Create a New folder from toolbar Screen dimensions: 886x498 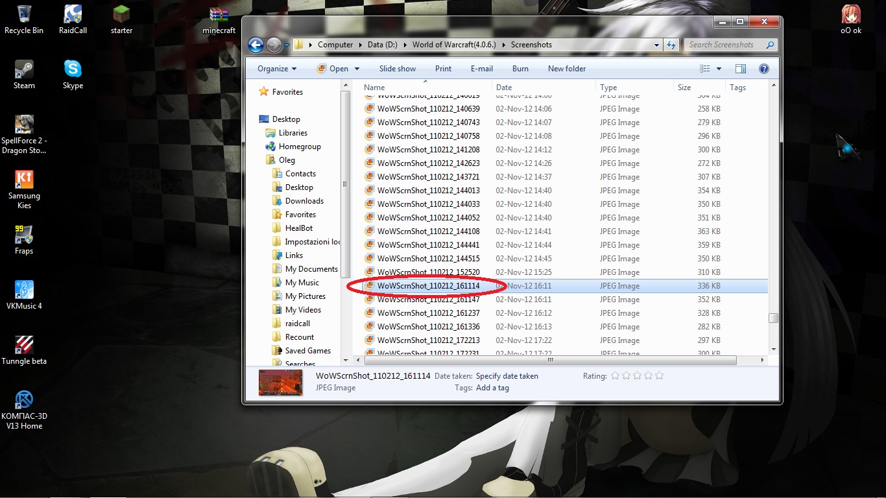567,69
